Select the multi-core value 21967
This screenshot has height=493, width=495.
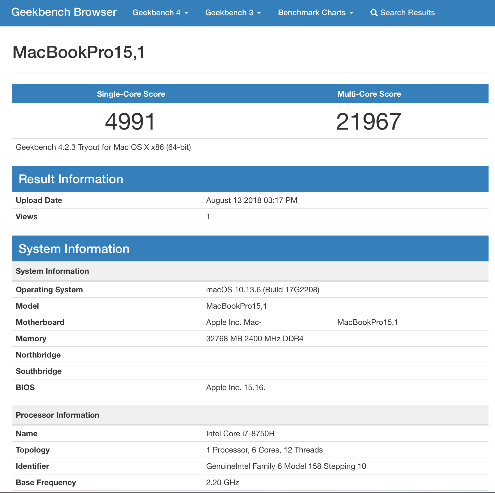(x=369, y=121)
